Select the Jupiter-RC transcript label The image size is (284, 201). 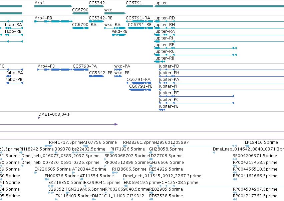pos(164,52)
